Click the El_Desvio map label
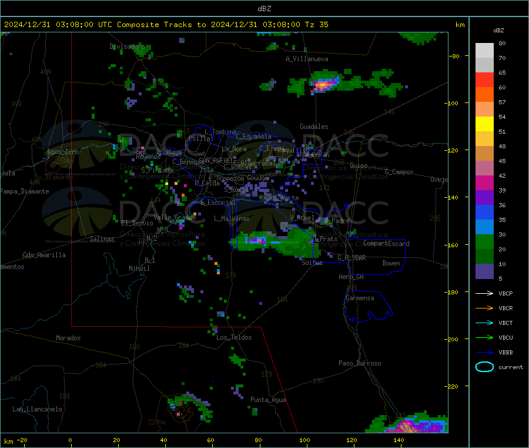 pyautogui.click(x=137, y=223)
